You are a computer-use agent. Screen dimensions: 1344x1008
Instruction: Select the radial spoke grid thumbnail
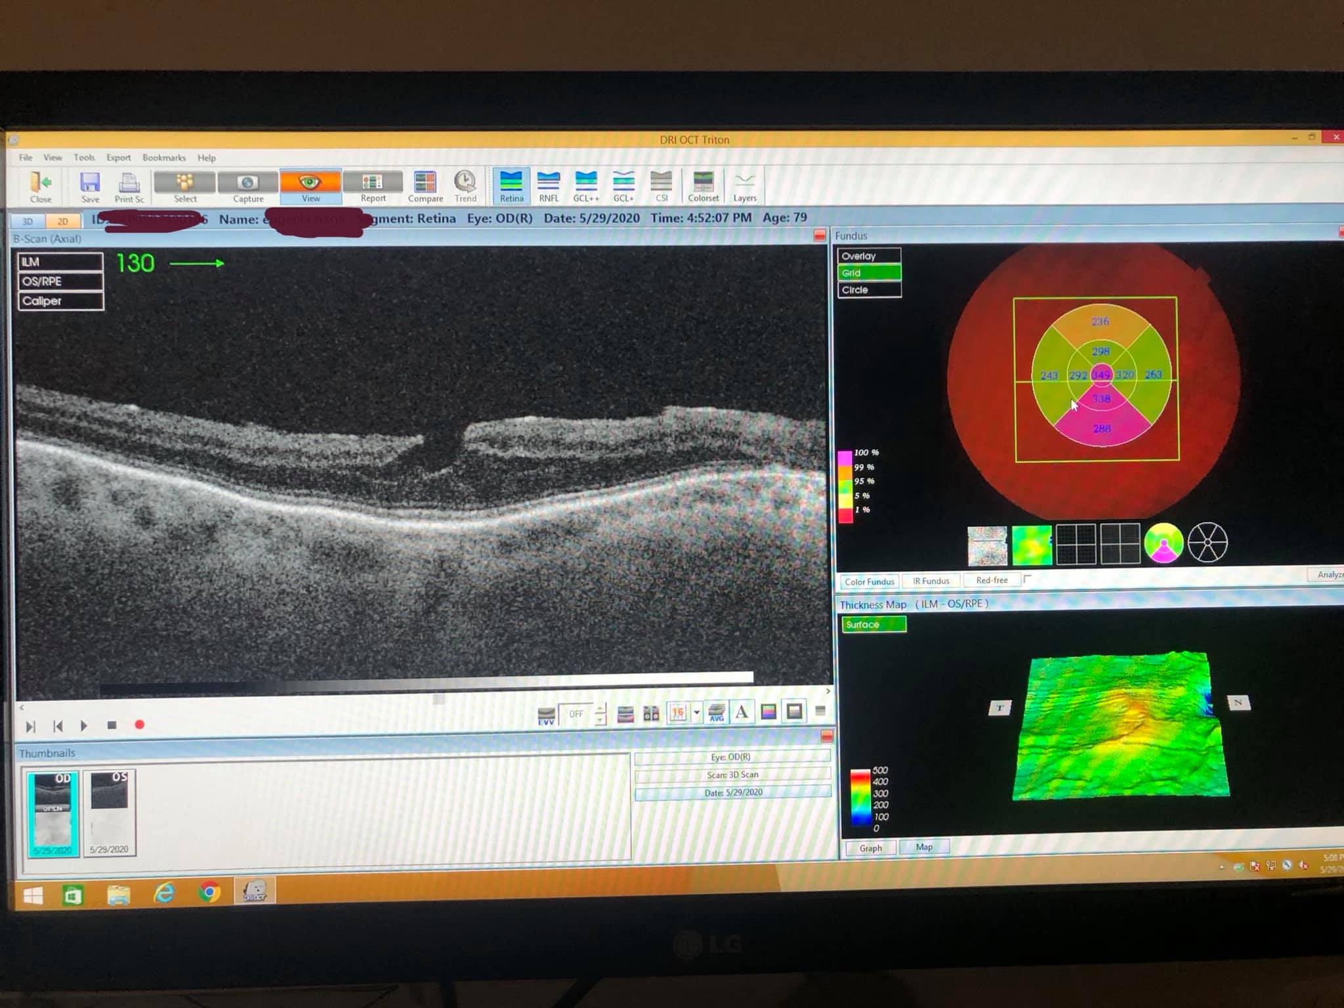click(x=1207, y=543)
